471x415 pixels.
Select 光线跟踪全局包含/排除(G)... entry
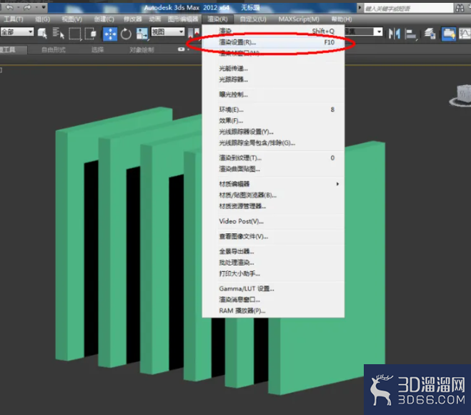point(273,143)
